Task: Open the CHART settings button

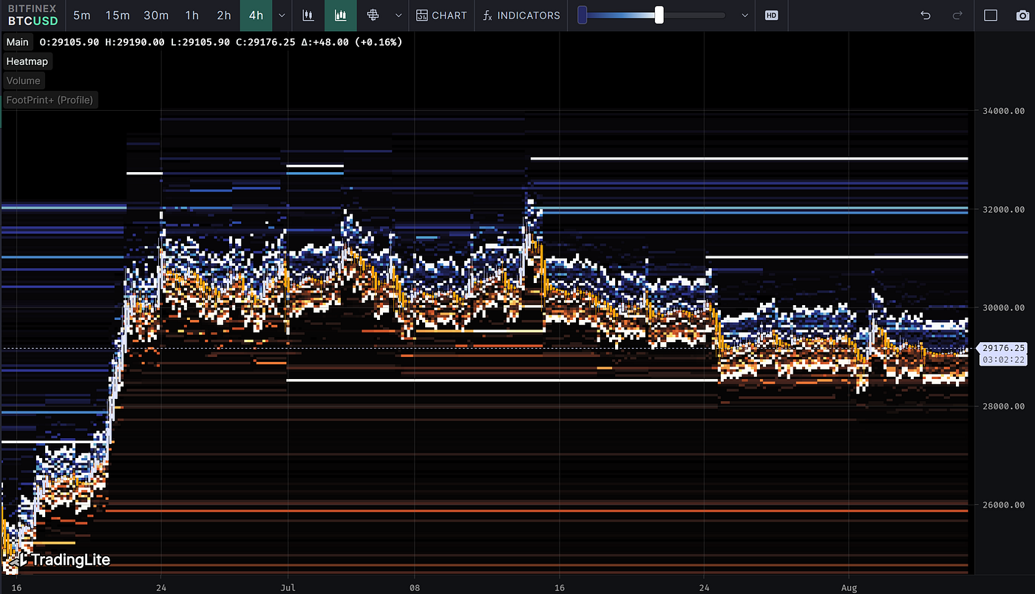Action: tap(441, 15)
